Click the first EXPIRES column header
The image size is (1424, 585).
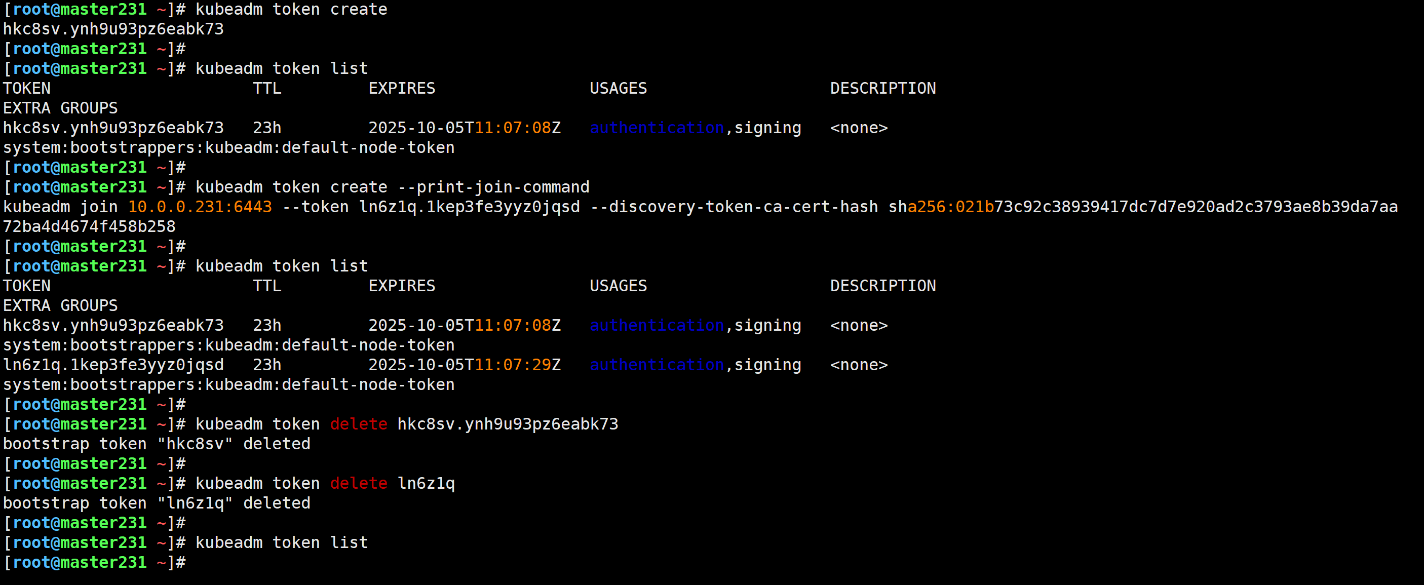(x=401, y=89)
